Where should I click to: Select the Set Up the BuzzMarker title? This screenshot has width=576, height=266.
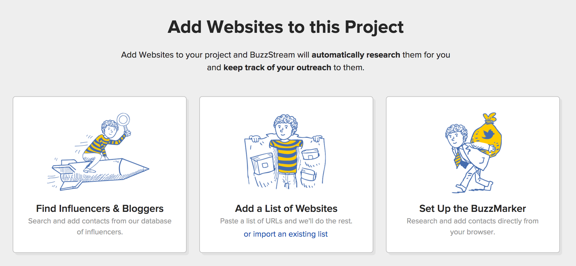[472, 208]
